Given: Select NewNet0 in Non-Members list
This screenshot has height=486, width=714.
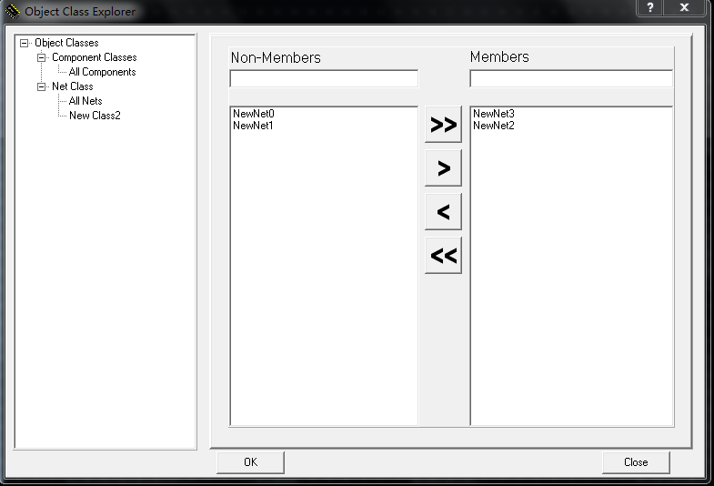Looking at the screenshot, I should pos(253,114).
